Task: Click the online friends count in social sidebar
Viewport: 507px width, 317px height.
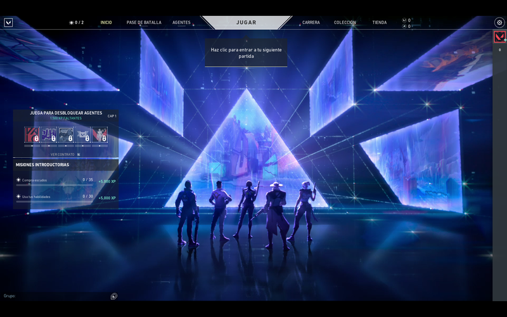Action: 499,50
